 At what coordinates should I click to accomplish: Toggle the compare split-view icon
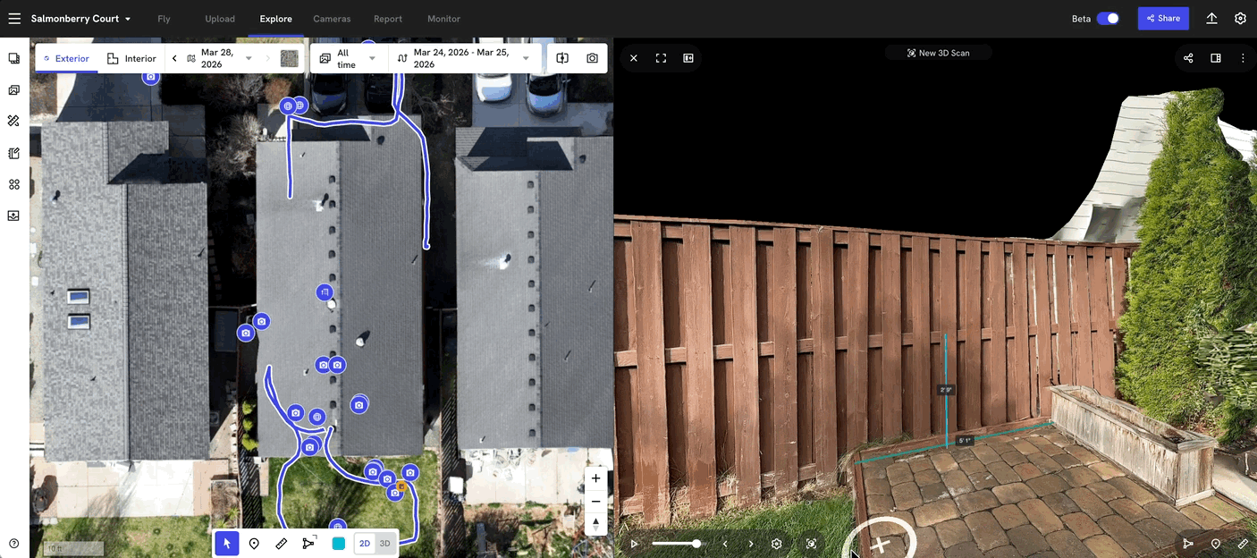562,58
